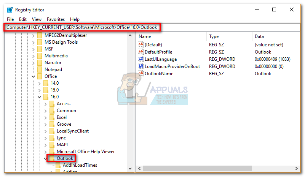
Task: Open the View menu
Action: (37, 19)
